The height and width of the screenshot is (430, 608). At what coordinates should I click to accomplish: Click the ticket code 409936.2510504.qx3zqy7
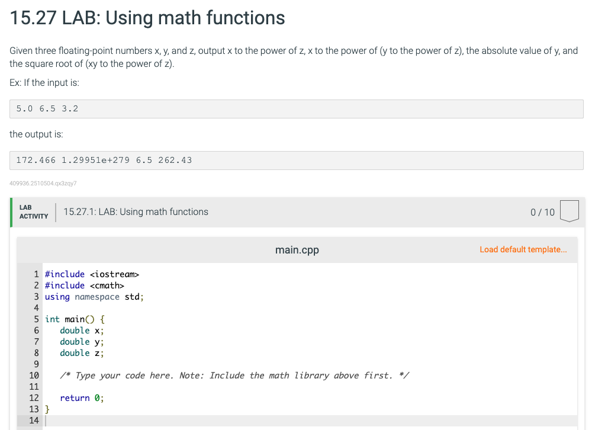click(x=41, y=184)
